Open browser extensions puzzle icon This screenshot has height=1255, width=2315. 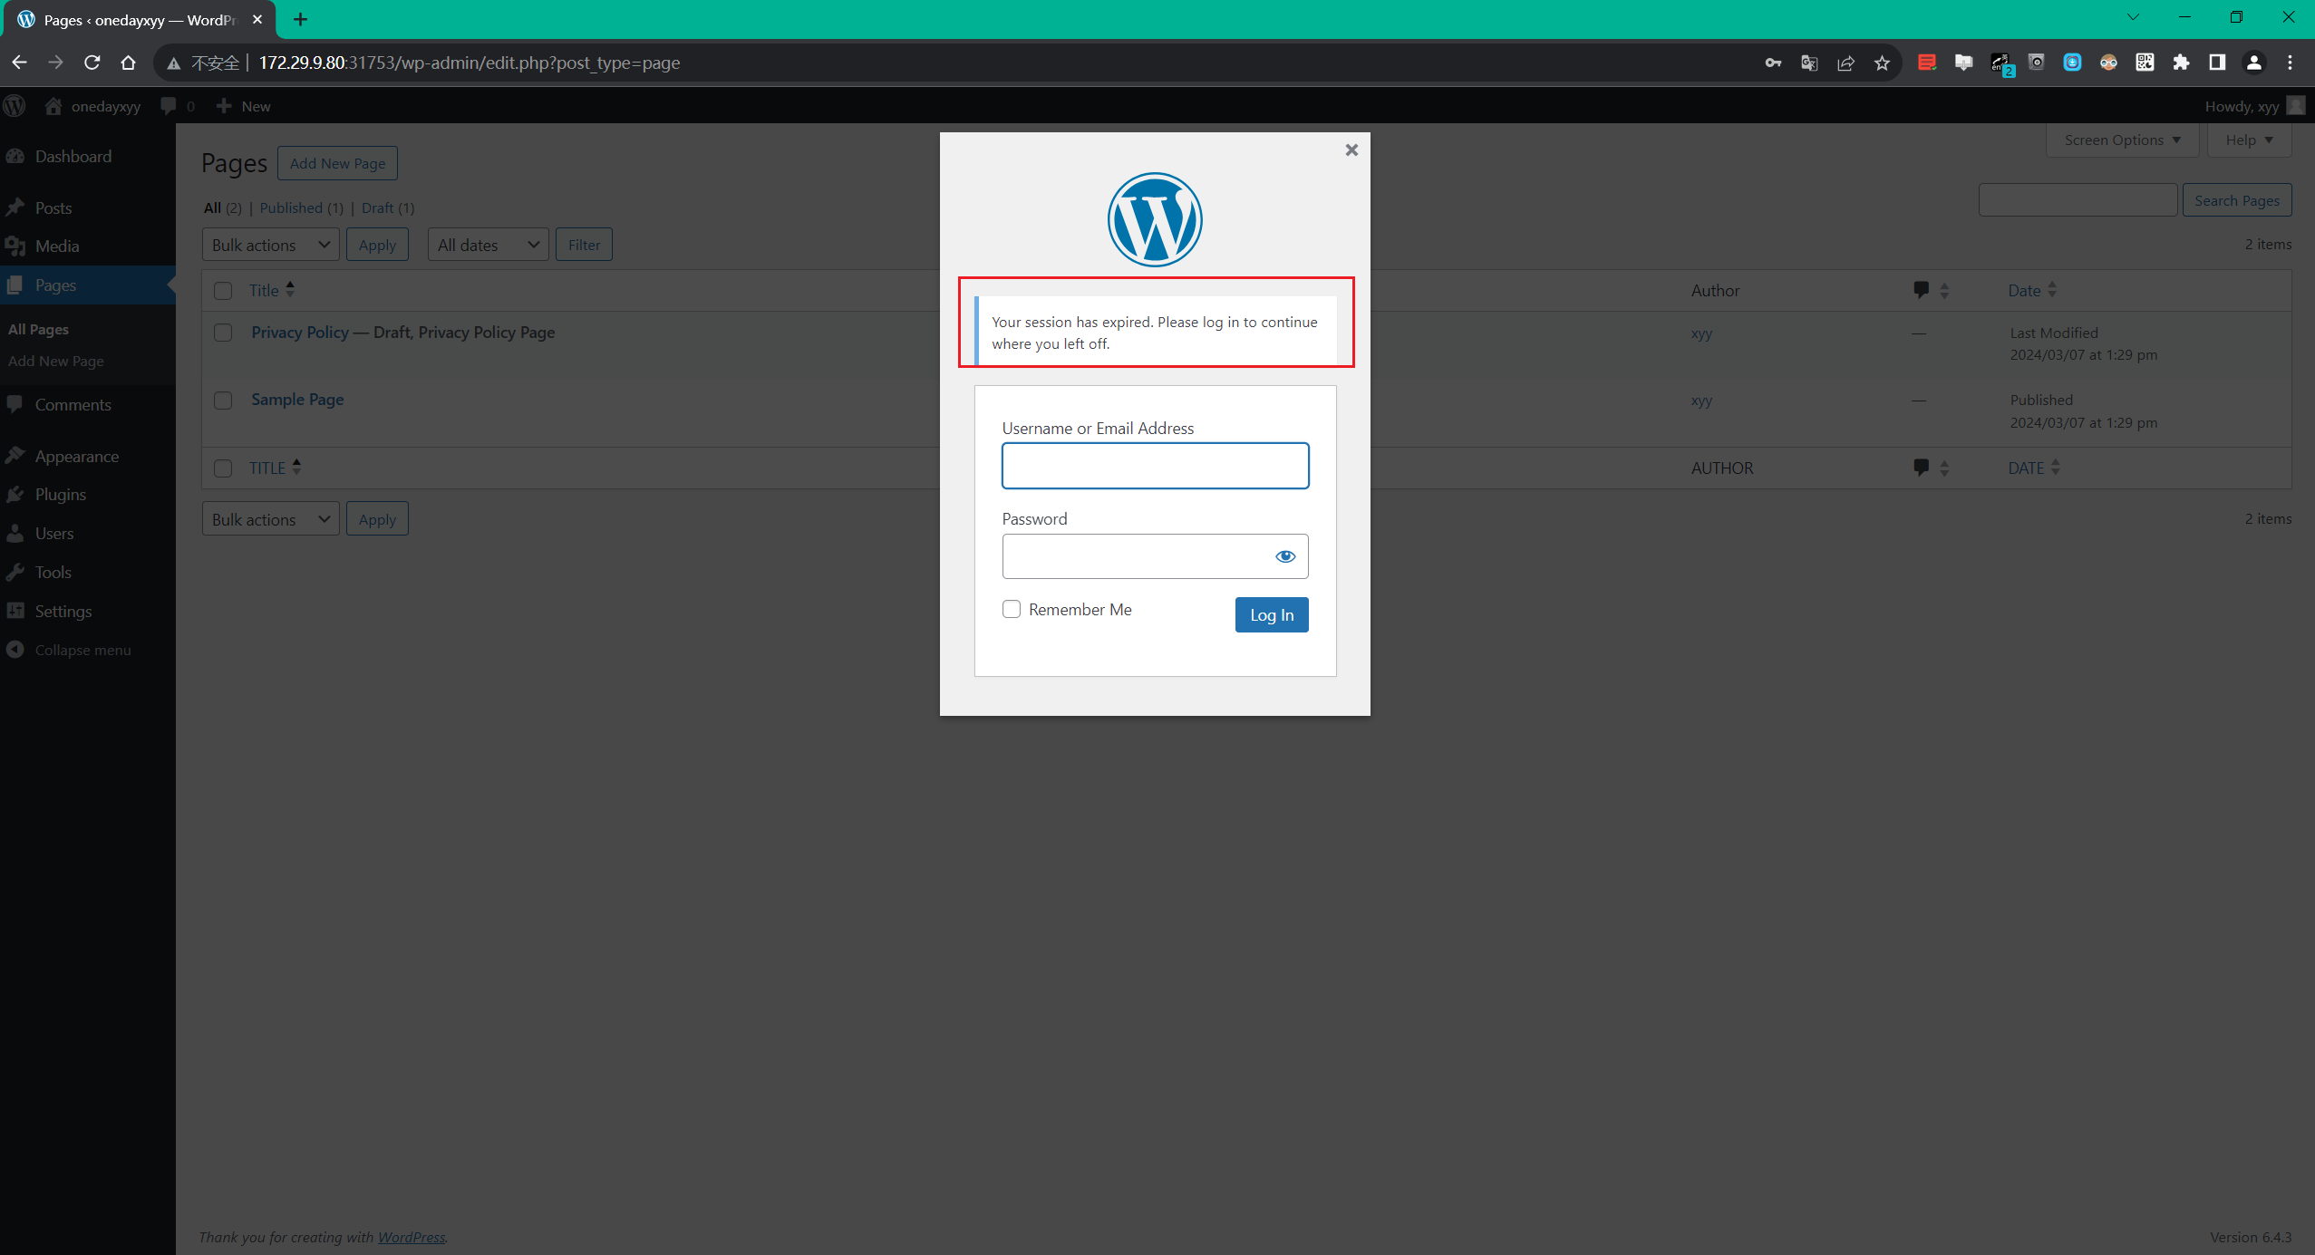pos(2181,63)
